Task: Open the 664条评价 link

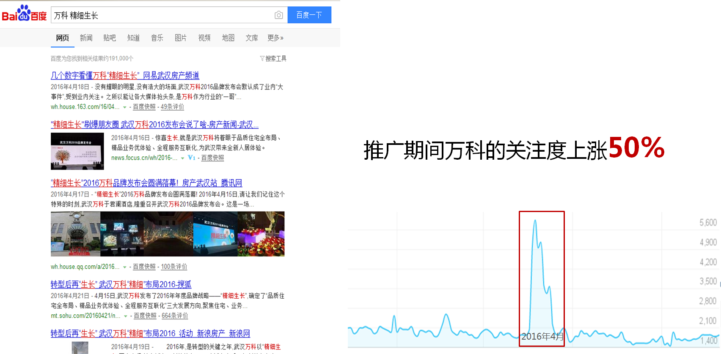Action: (x=175, y=316)
